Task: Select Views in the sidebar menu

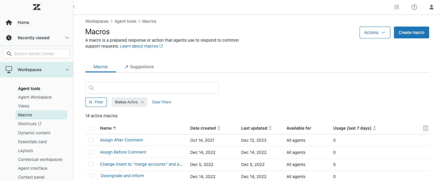Action: click(x=24, y=106)
